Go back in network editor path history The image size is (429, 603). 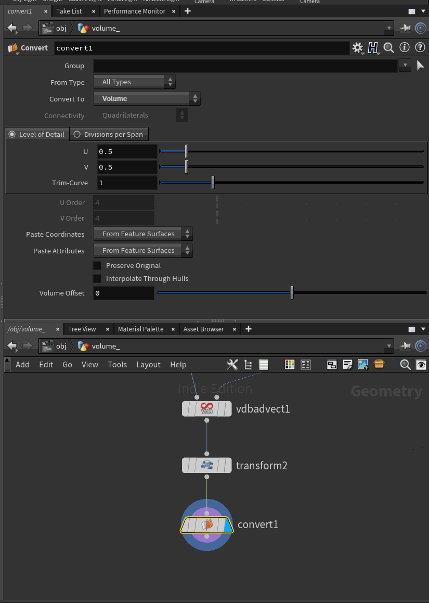(12, 346)
